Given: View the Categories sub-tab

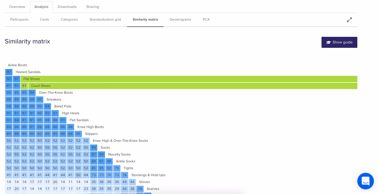Looking at the screenshot, I should click(69, 20).
